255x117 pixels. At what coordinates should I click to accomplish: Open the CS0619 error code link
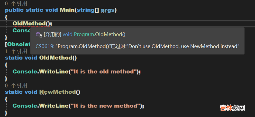[45, 46]
